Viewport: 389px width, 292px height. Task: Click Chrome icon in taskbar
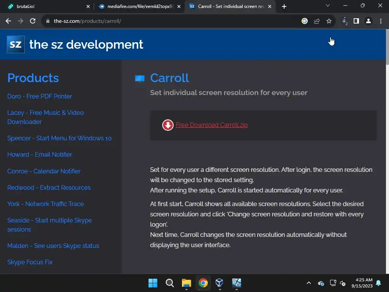203,283
